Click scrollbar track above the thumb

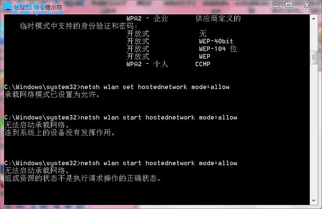314,36
